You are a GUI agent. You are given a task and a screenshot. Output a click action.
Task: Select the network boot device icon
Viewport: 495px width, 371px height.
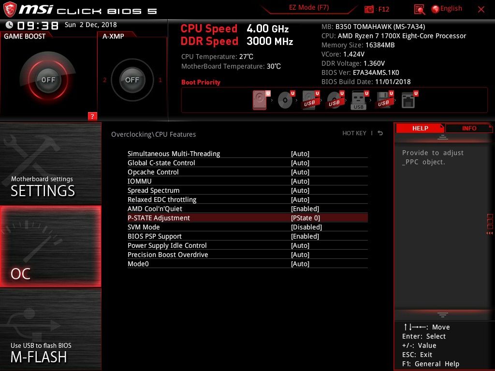409,100
